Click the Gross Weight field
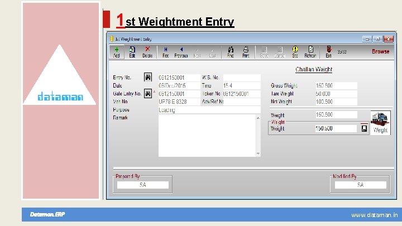 (x=336, y=85)
